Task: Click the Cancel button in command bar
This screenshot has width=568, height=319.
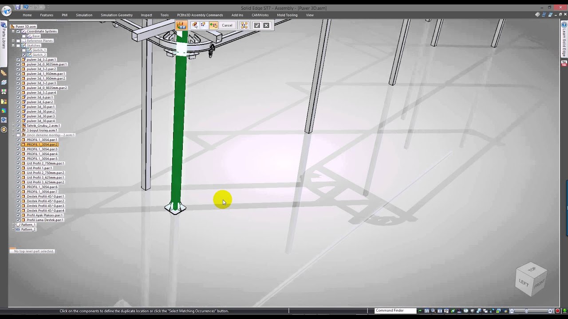Action: (227, 25)
